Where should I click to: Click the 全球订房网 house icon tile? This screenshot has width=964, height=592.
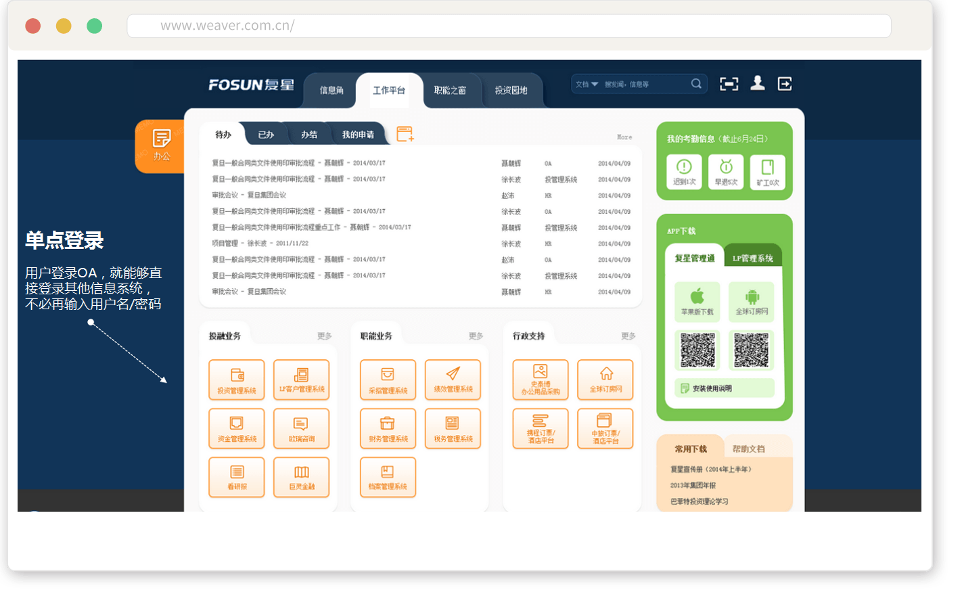[605, 380]
